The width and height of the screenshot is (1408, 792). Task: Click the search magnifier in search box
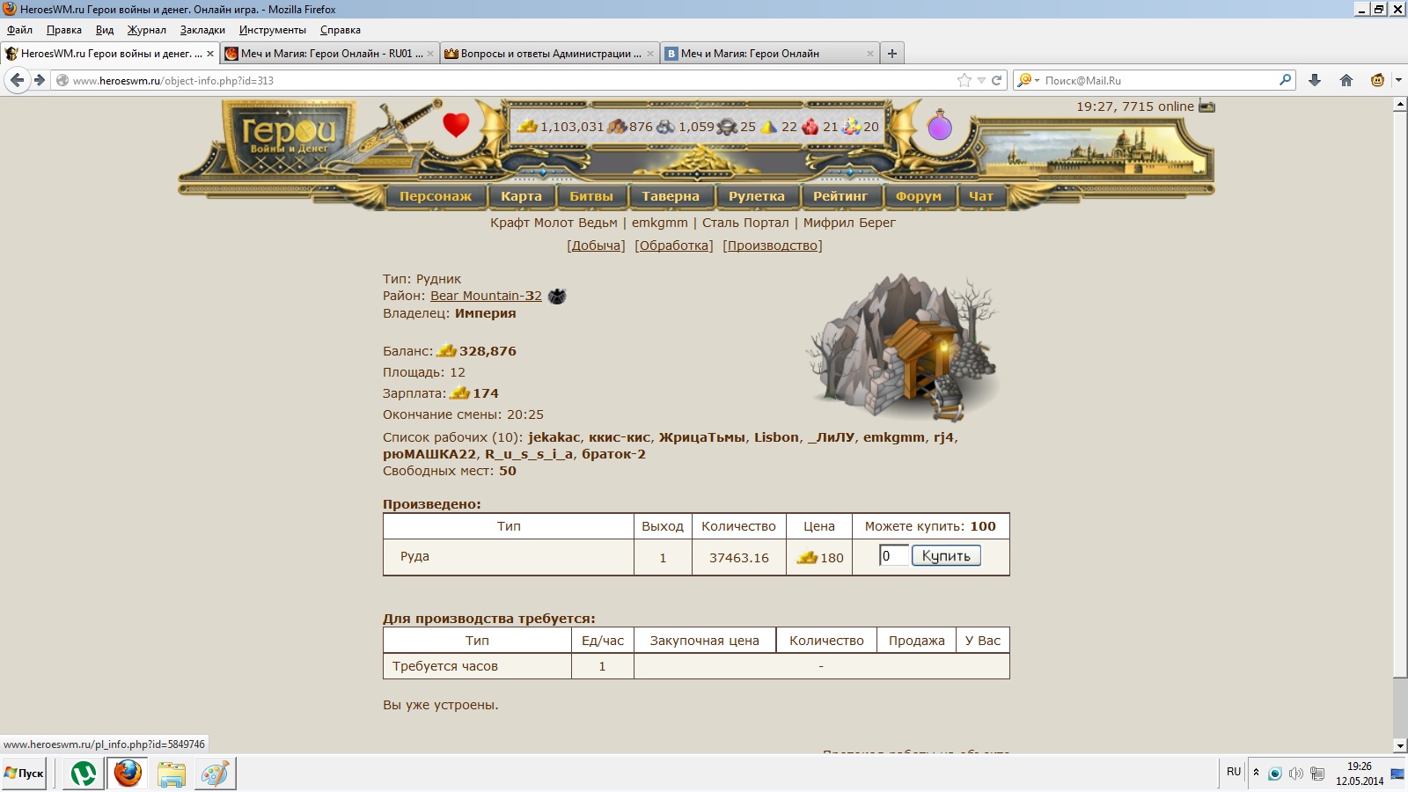(1286, 80)
